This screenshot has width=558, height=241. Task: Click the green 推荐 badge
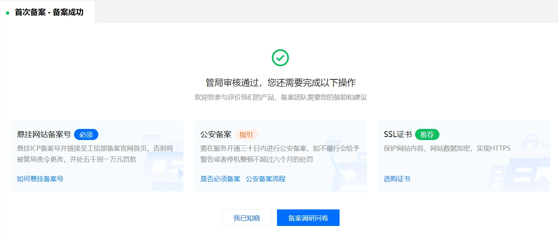point(427,134)
